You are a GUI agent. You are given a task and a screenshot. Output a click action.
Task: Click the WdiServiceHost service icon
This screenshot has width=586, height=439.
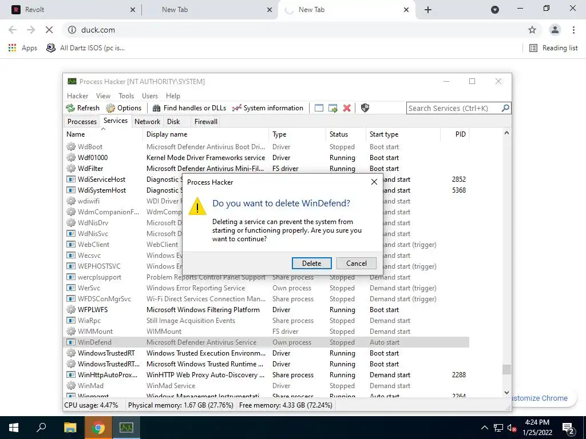click(x=71, y=179)
